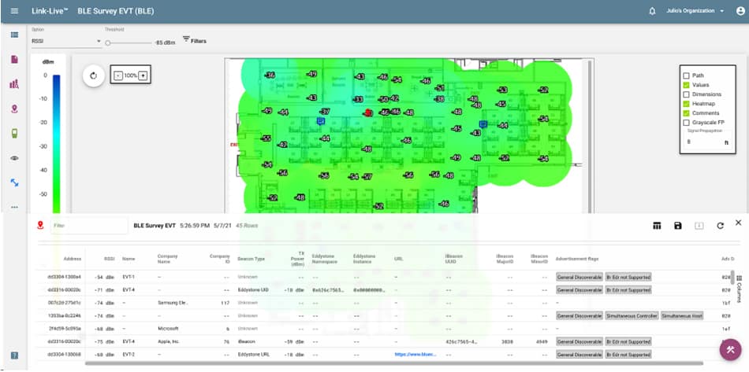Uncheck the Heatmap checkbox
The image size is (749, 372).
pos(686,104)
